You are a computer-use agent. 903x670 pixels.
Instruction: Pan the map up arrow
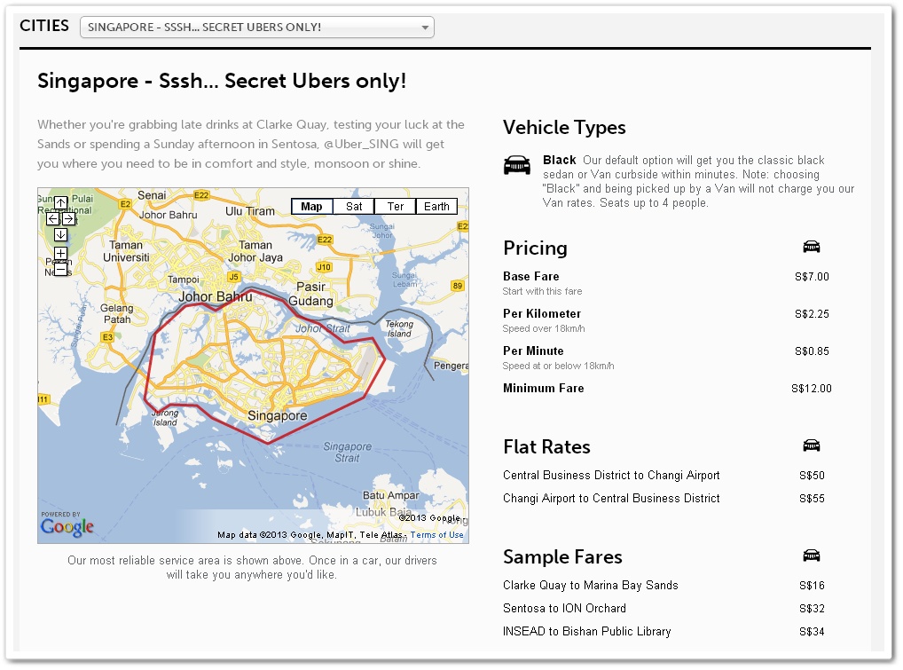pyautogui.click(x=60, y=203)
